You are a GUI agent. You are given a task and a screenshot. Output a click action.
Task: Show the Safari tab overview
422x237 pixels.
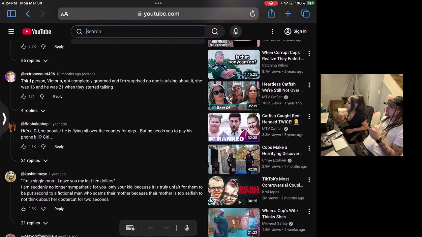pos(305,13)
